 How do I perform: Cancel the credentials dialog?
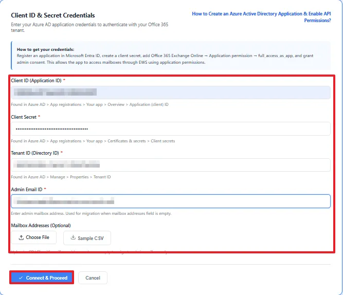coord(93,278)
